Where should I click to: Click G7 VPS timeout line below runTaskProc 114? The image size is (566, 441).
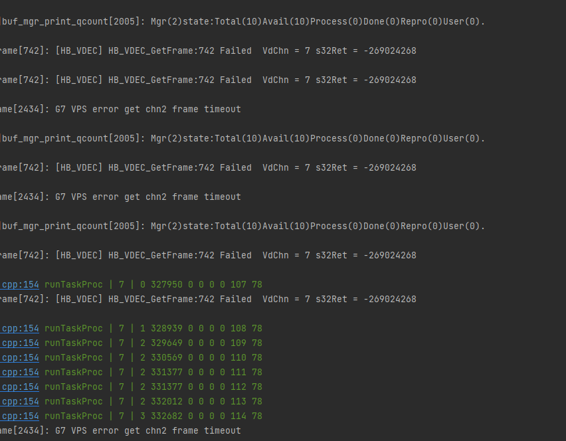120,431
